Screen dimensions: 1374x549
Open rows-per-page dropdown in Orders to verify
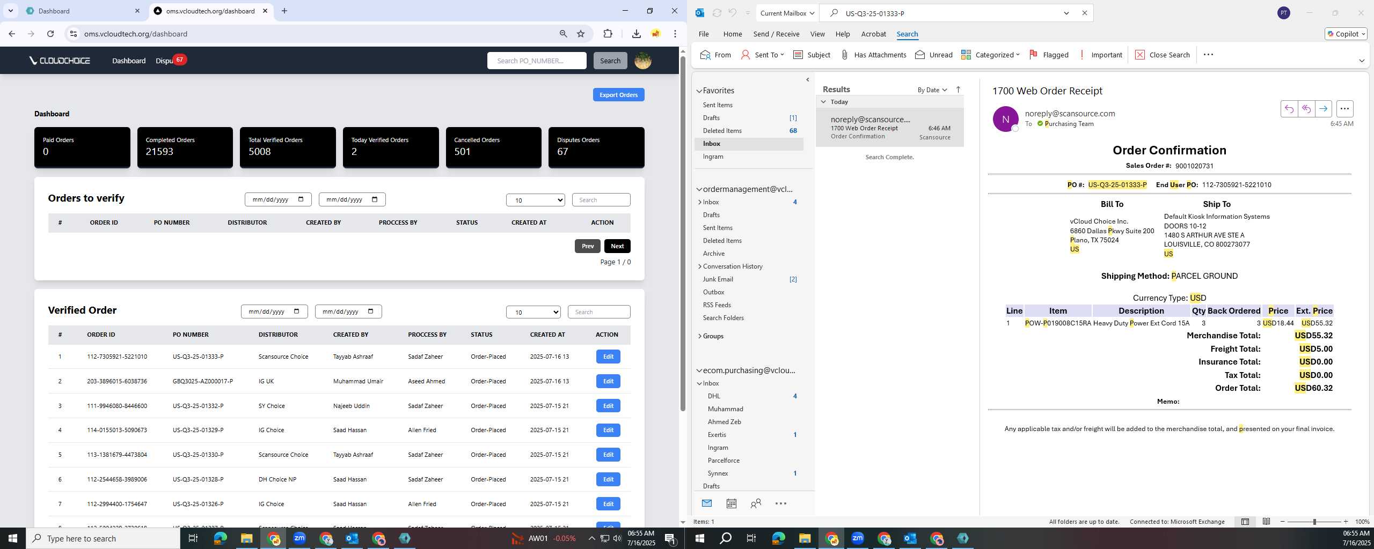535,200
